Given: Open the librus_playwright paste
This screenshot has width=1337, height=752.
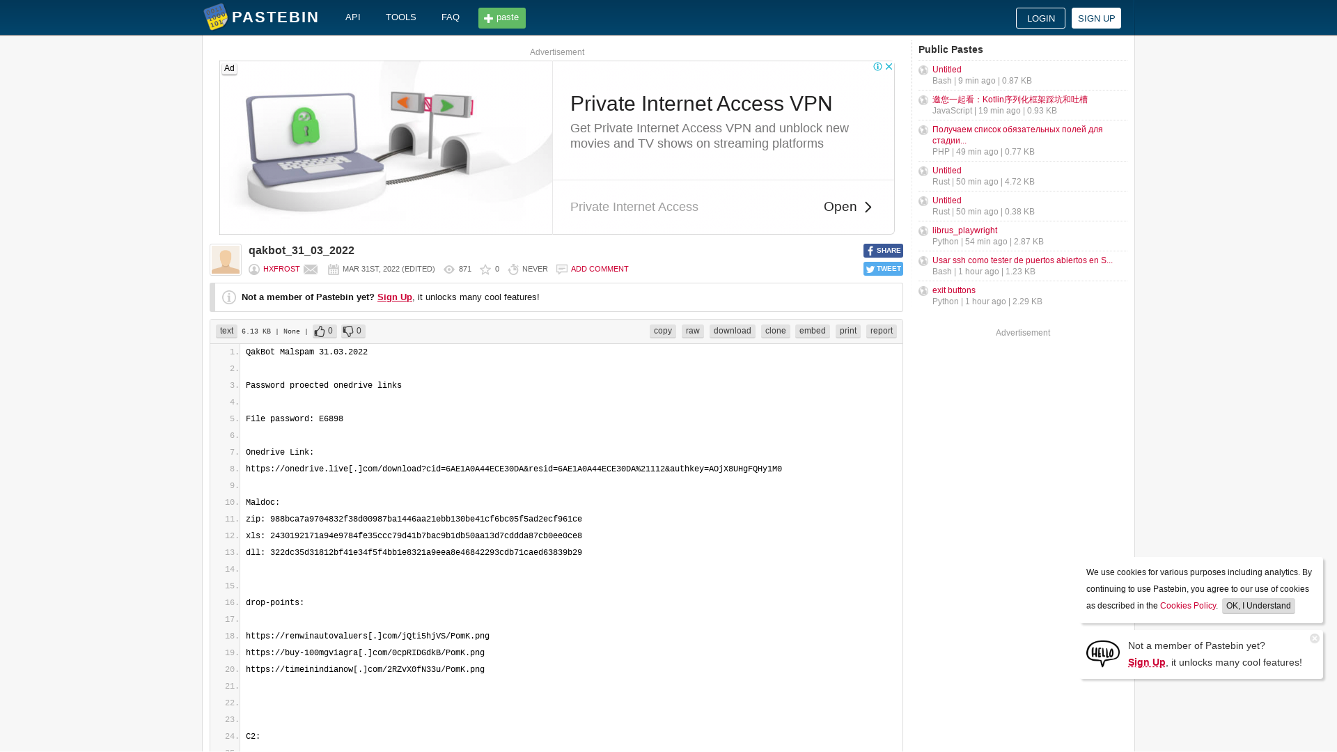Looking at the screenshot, I should point(964,230).
